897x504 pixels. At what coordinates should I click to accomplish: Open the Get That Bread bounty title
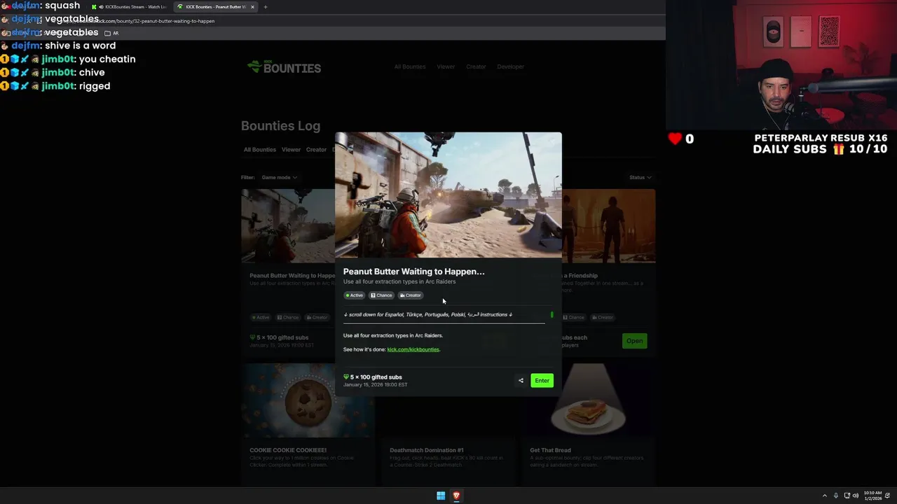[x=550, y=450]
